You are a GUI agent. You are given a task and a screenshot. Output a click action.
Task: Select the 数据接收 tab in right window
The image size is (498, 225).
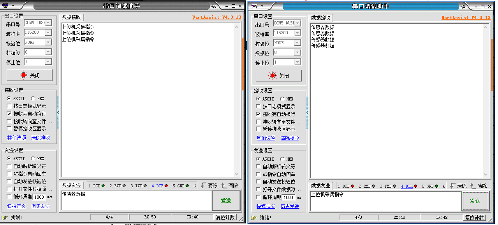[321, 17]
